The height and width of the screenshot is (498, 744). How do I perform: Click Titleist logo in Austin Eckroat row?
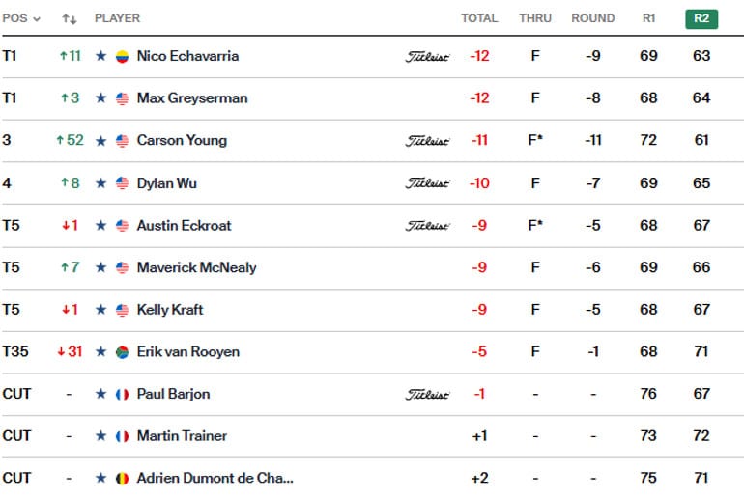427,226
